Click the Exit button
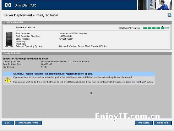Image resolution: width=174 pixels, height=131 pixels. (8, 123)
